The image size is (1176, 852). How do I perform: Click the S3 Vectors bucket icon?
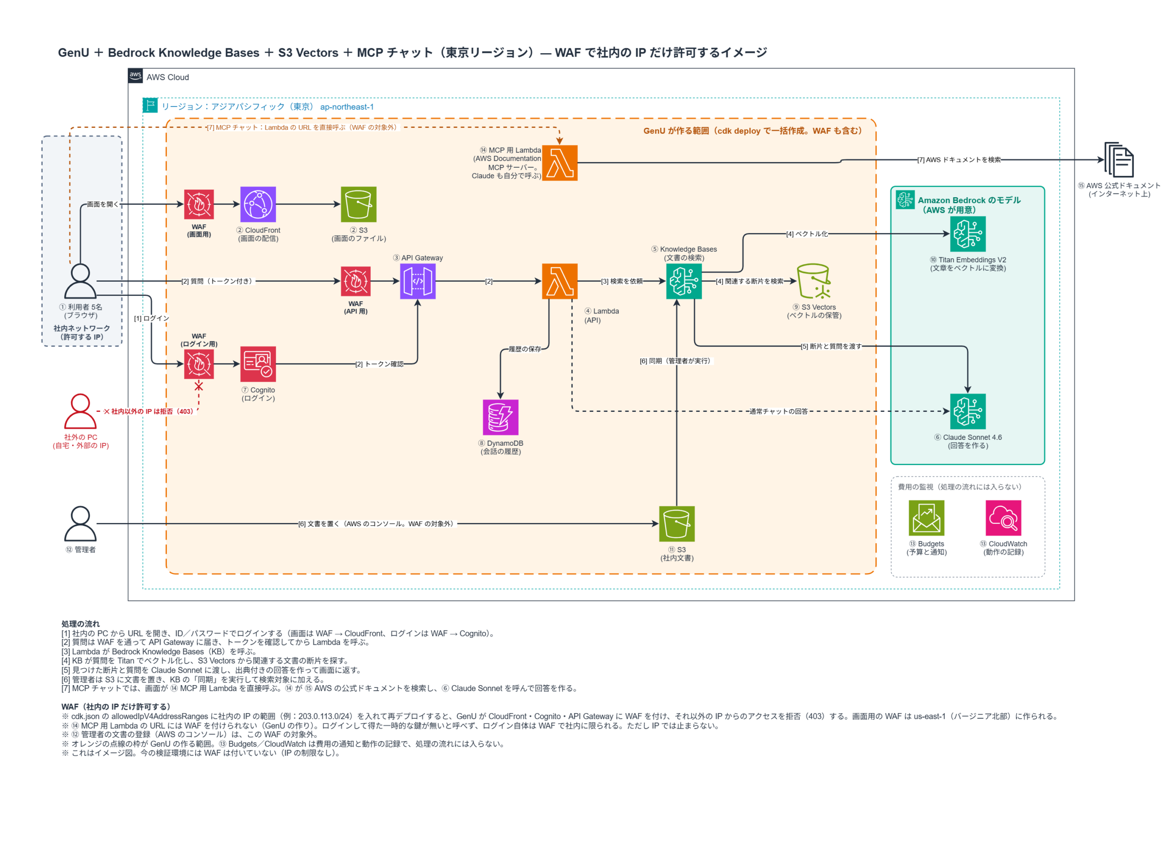click(814, 281)
